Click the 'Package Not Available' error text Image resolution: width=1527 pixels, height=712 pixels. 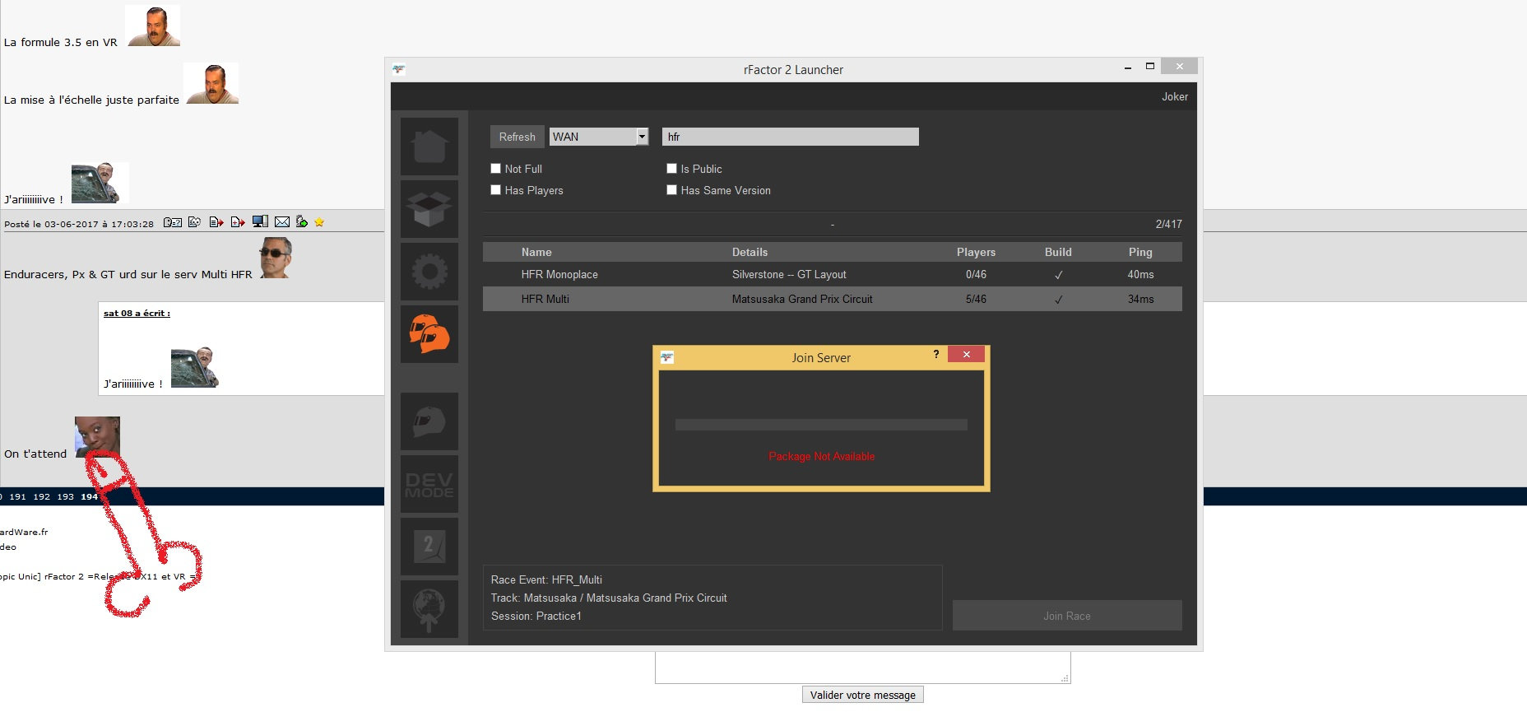[x=822, y=456]
